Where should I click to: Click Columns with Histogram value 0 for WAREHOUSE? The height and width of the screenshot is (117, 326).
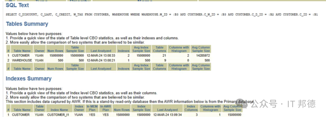pyautogui.click(x=188, y=60)
